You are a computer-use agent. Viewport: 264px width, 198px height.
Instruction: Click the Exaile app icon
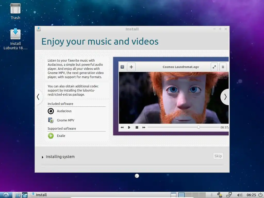point(51,136)
